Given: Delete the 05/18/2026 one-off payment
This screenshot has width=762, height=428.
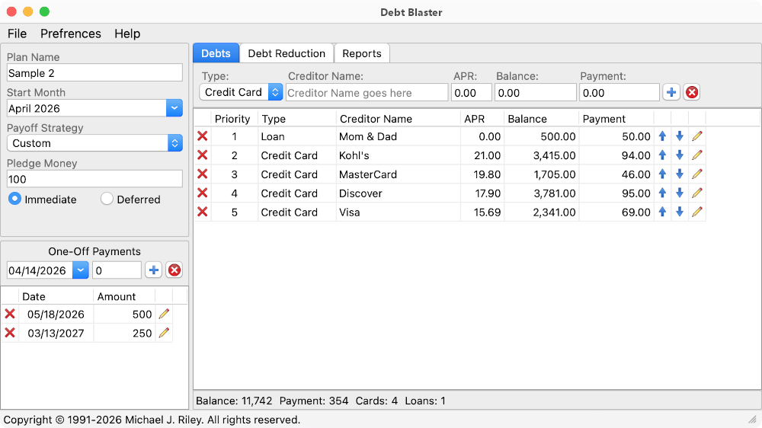Looking at the screenshot, I should pos(10,314).
